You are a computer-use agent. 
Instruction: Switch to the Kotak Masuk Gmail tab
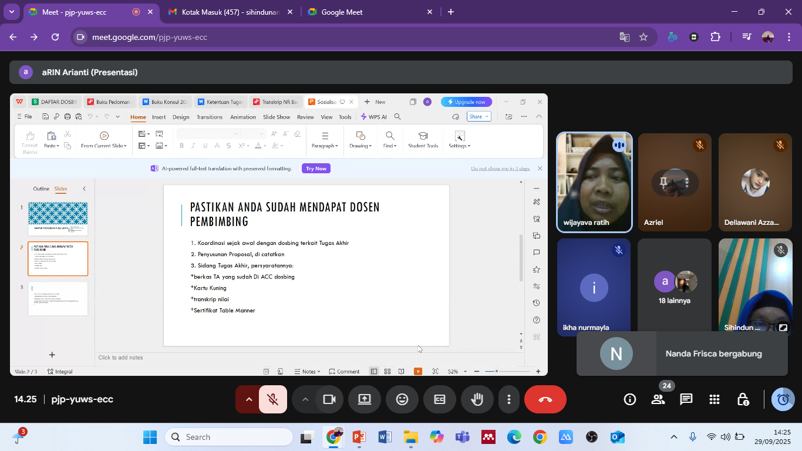click(229, 12)
